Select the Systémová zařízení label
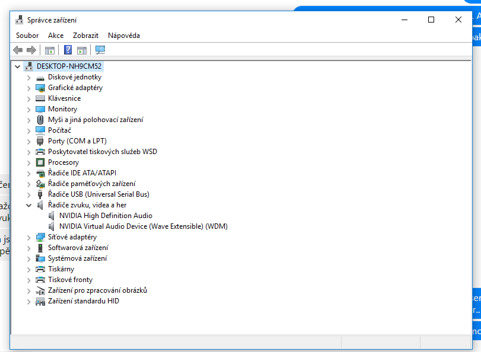The width and height of the screenshot is (481, 352). click(x=78, y=258)
